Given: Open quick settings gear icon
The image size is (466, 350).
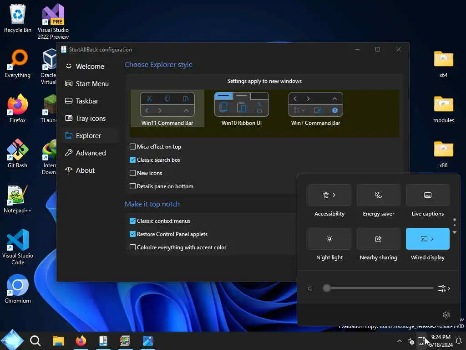Looking at the screenshot, I should point(446,315).
